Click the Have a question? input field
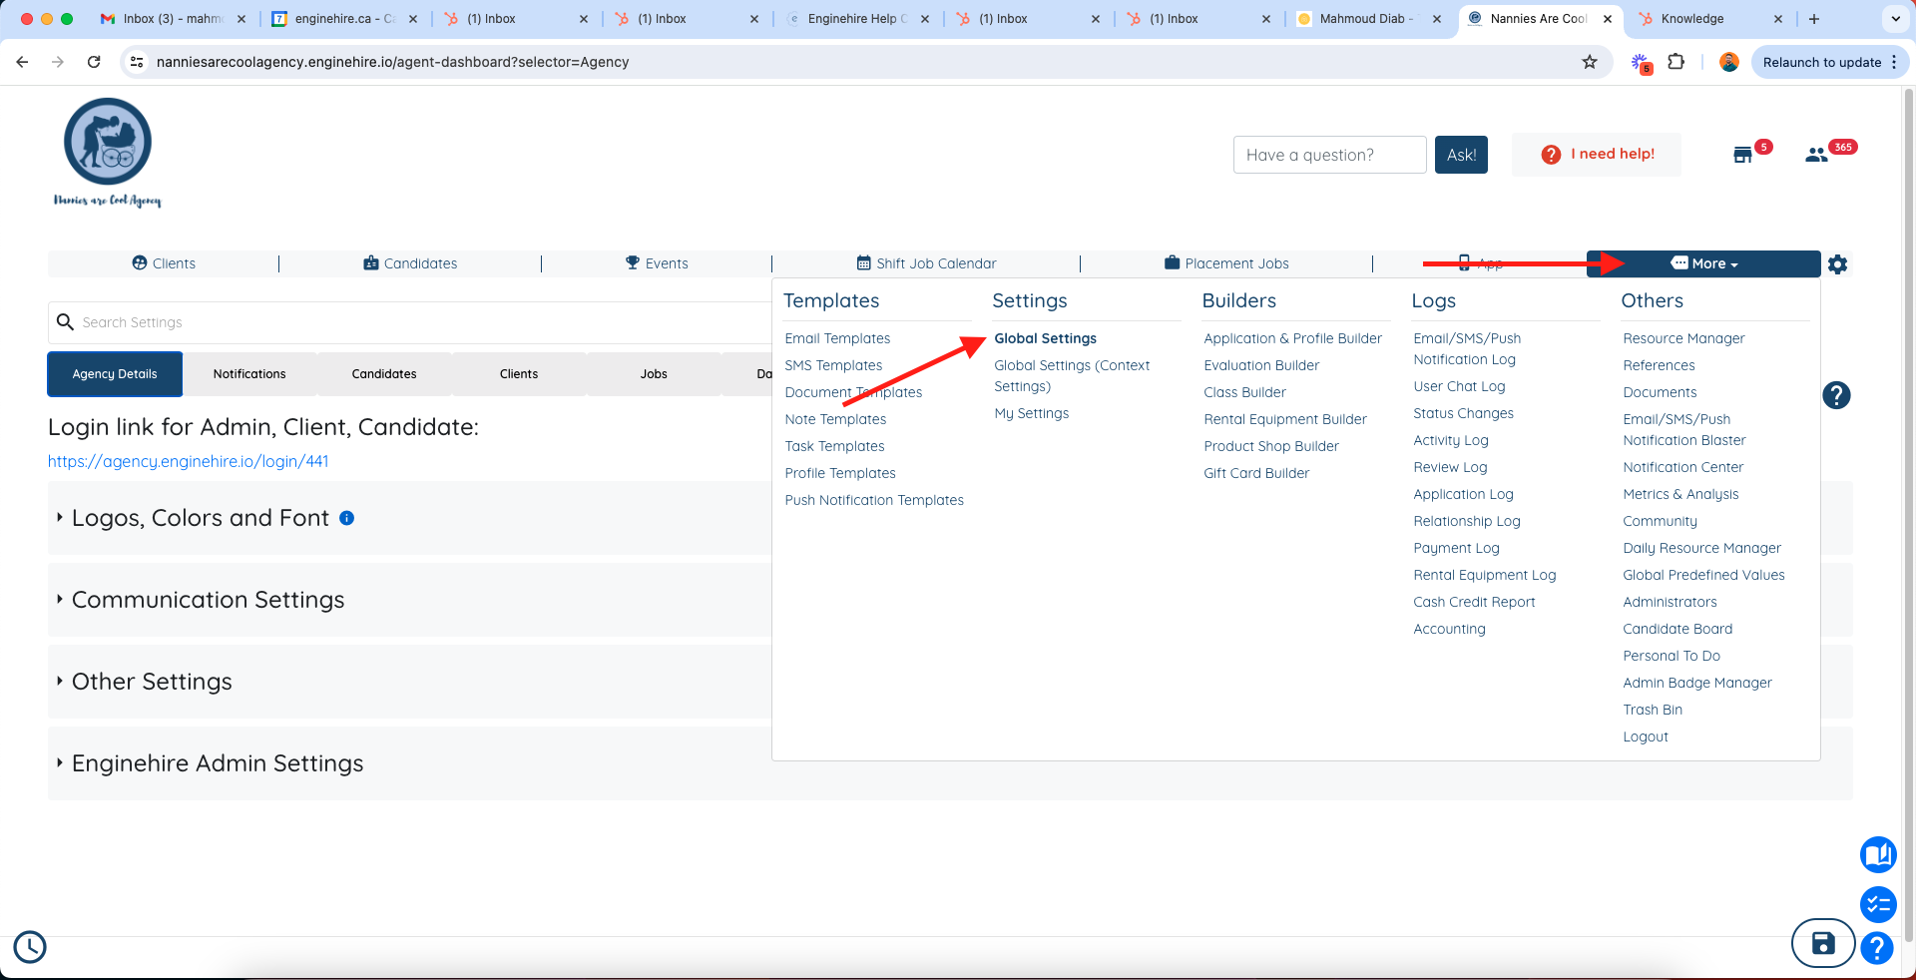This screenshot has width=1916, height=980. (1329, 155)
